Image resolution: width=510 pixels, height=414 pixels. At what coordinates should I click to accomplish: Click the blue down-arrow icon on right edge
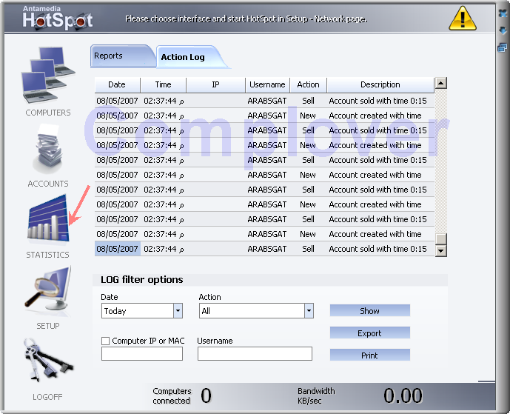[x=503, y=31]
